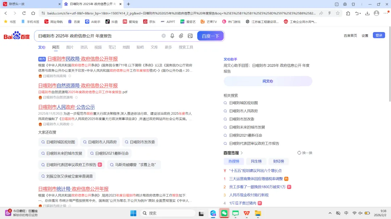Open 设置 link at top right

click(x=365, y=36)
